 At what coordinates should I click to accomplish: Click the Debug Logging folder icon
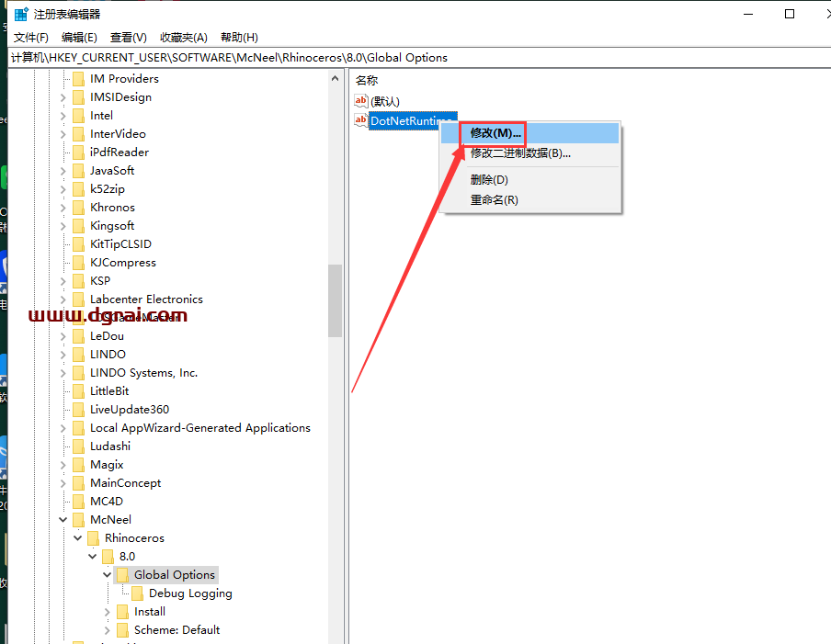tap(137, 593)
